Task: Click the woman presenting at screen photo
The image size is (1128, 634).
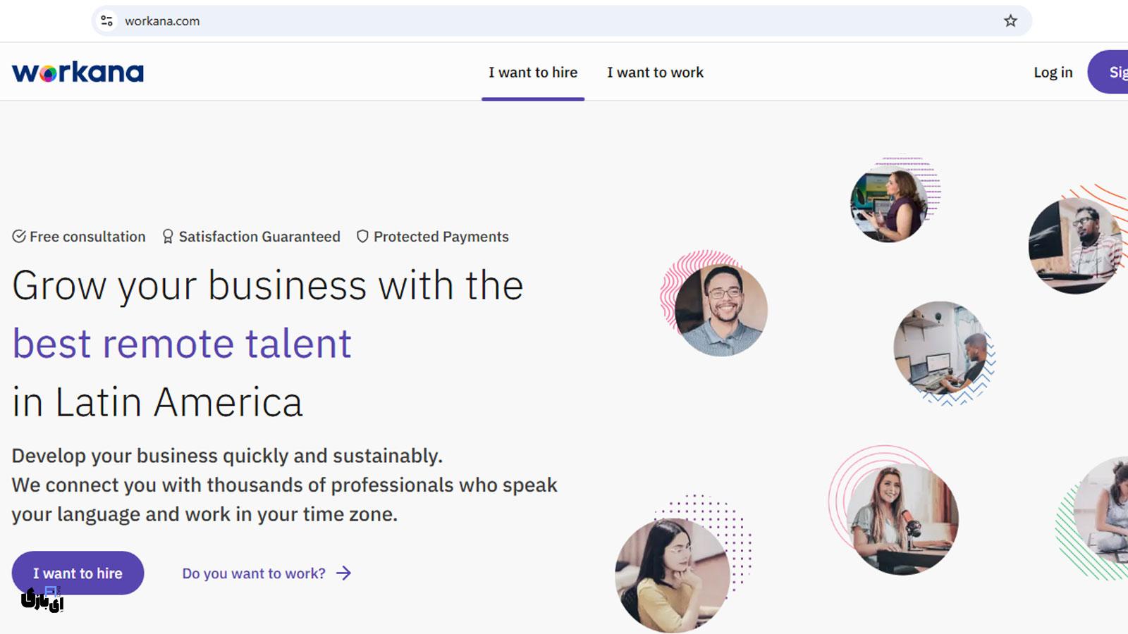Action: pyautogui.click(x=888, y=205)
